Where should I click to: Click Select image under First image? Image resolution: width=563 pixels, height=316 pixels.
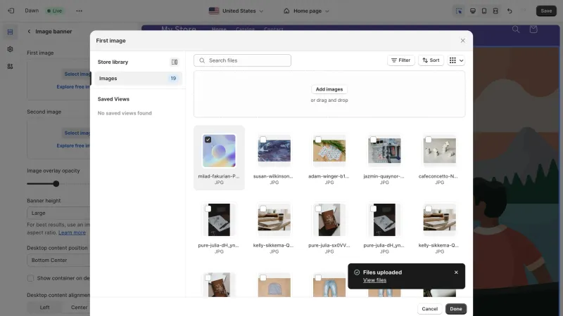(x=77, y=74)
